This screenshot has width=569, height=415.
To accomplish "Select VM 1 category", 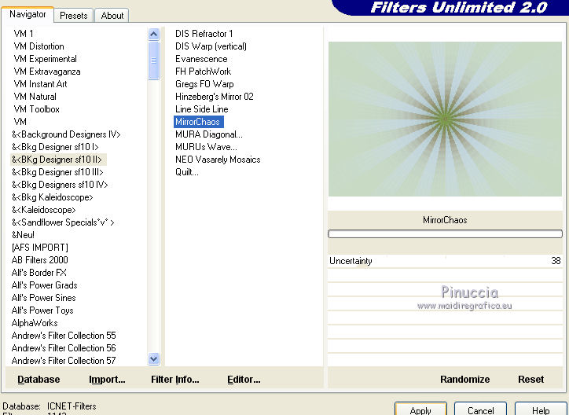I will pyautogui.click(x=24, y=34).
